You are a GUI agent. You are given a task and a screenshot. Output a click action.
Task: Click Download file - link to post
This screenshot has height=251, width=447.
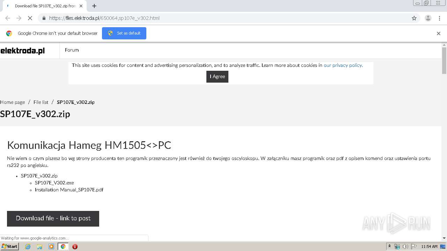click(53, 219)
